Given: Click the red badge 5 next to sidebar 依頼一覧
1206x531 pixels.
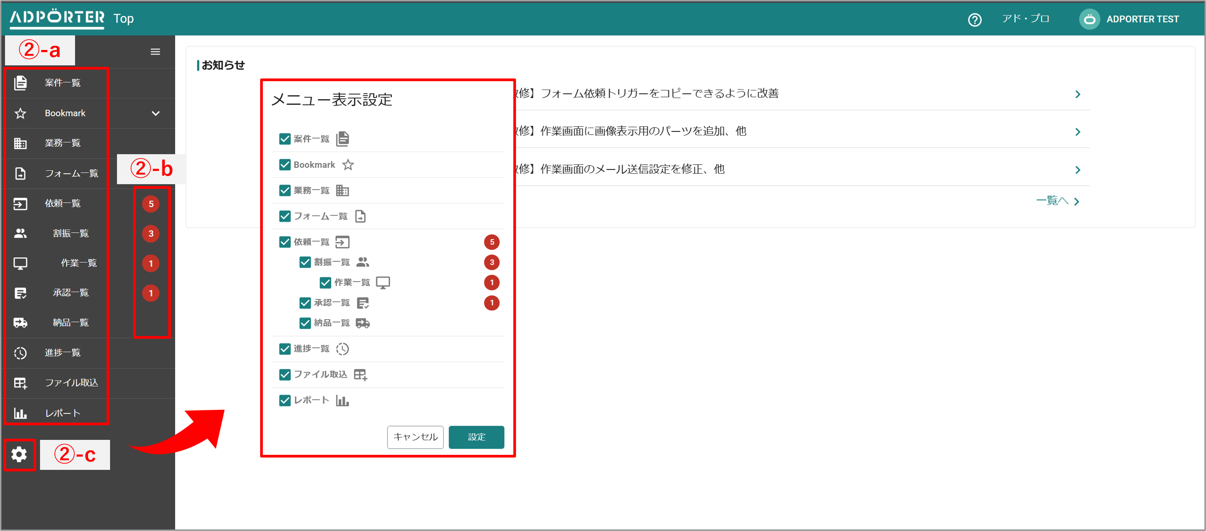Looking at the screenshot, I should 151,204.
